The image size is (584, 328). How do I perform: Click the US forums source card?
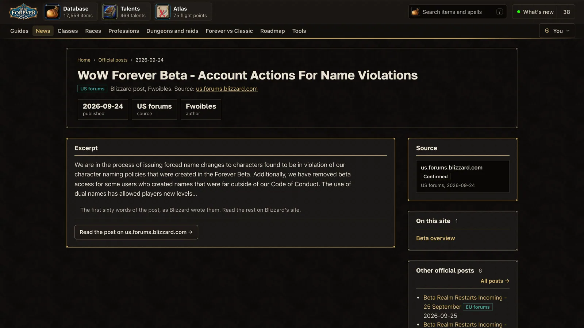tap(154, 109)
